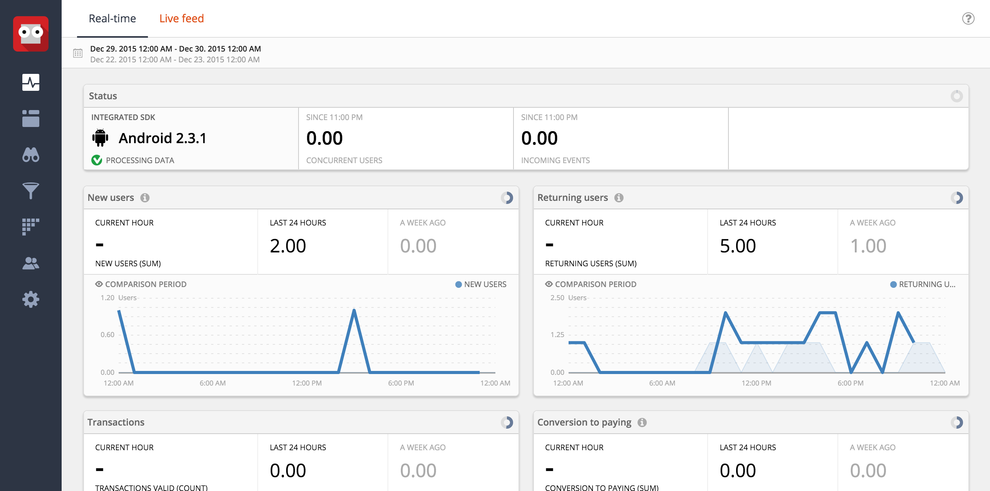Click the Conversion to paying refresh indicator
Image resolution: width=990 pixels, height=491 pixels.
tap(956, 423)
